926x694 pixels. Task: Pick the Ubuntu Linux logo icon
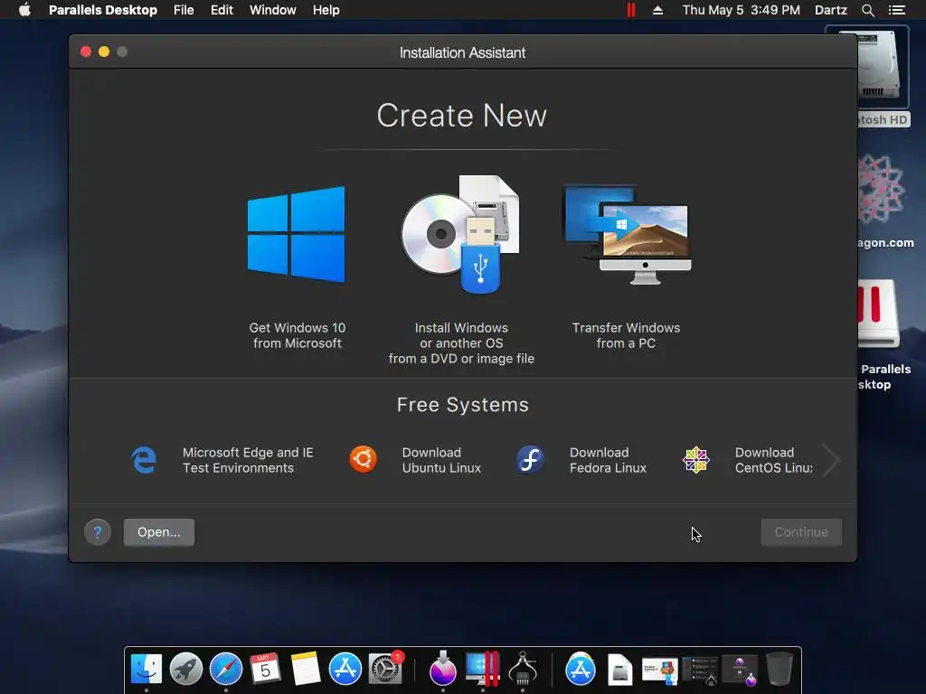point(364,459)
